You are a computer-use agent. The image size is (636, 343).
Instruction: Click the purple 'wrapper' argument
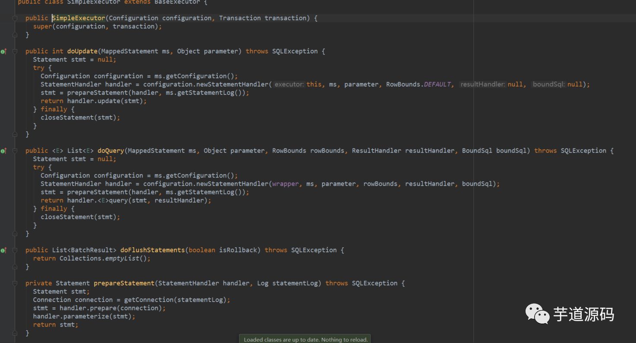[286, 184]
